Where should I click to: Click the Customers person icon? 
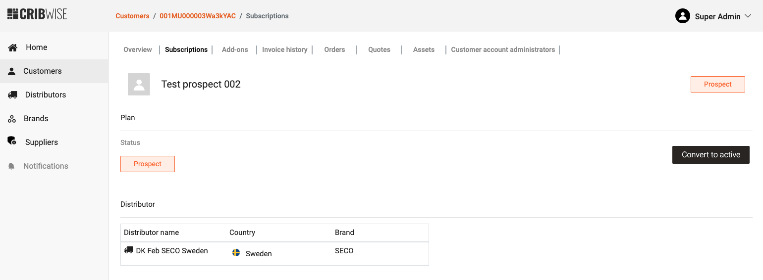pyautogui.click(x=12, y=71)
